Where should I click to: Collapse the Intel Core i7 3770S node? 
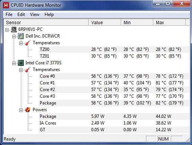pos(14,63)
